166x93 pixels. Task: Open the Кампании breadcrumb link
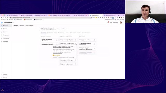[x=22, y=25]
